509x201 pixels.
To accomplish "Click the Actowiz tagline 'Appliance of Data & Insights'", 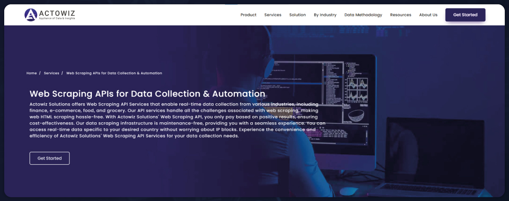I will pos(56,19).
